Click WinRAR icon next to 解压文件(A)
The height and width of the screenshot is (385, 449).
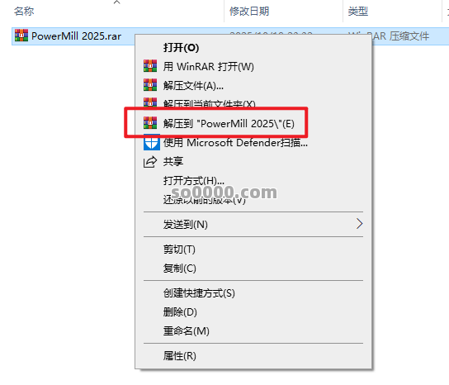[x=150, y=85]
